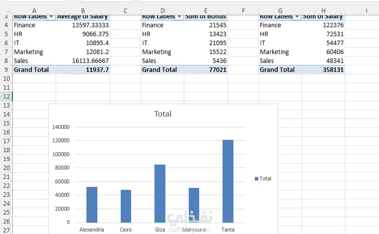This screenshot has width=379, height=234.
Task: Open Row Labels filter dropdown in column A
Action: point(51,17)
